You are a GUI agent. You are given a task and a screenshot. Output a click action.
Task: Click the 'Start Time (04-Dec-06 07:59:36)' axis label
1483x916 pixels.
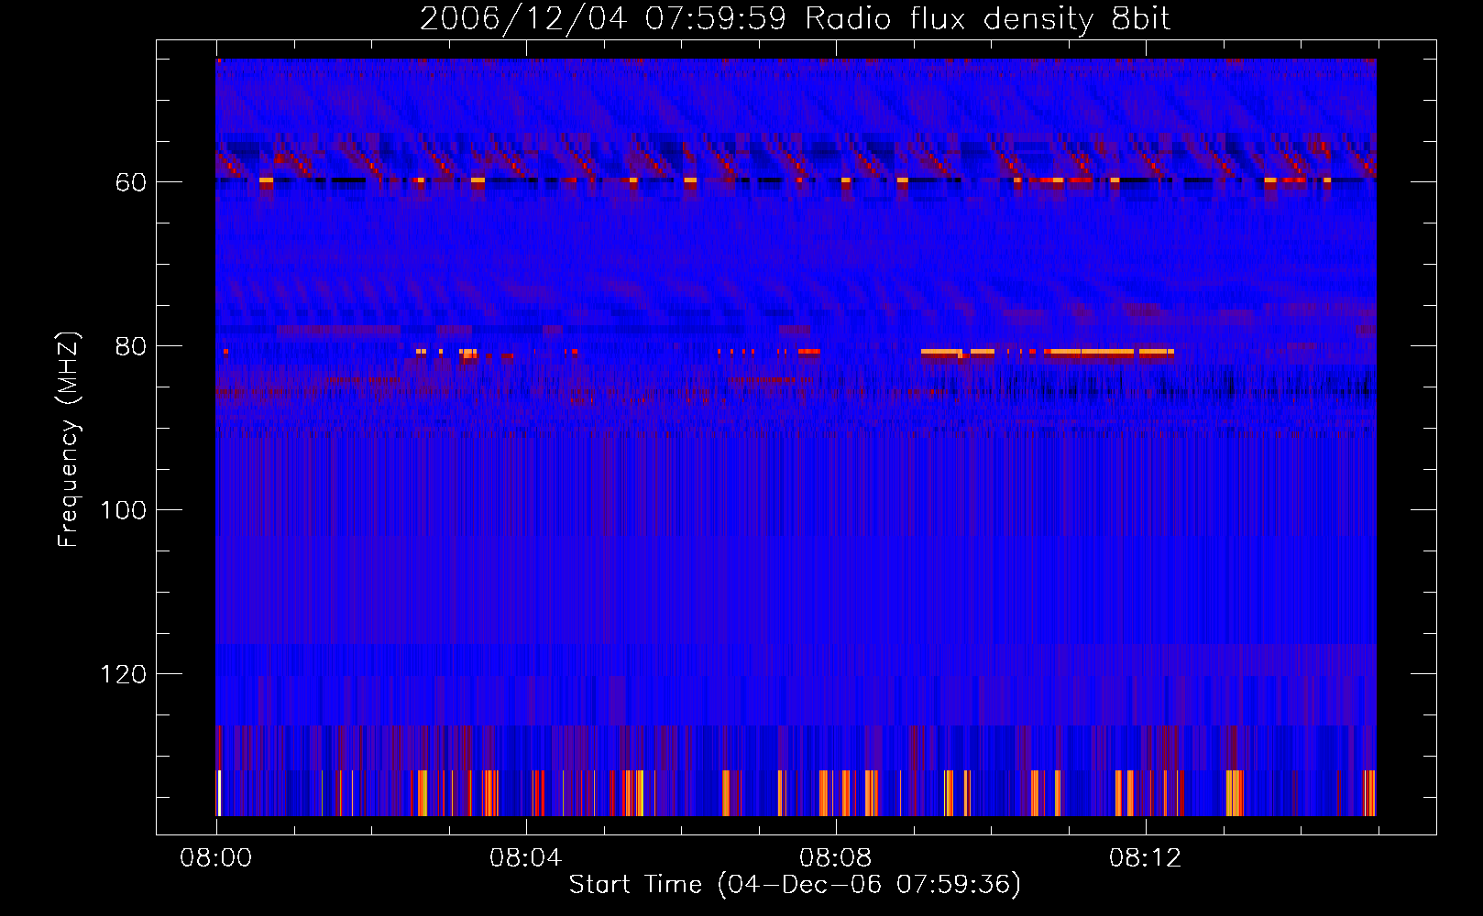pyautogui.click(x=795, y=885)
